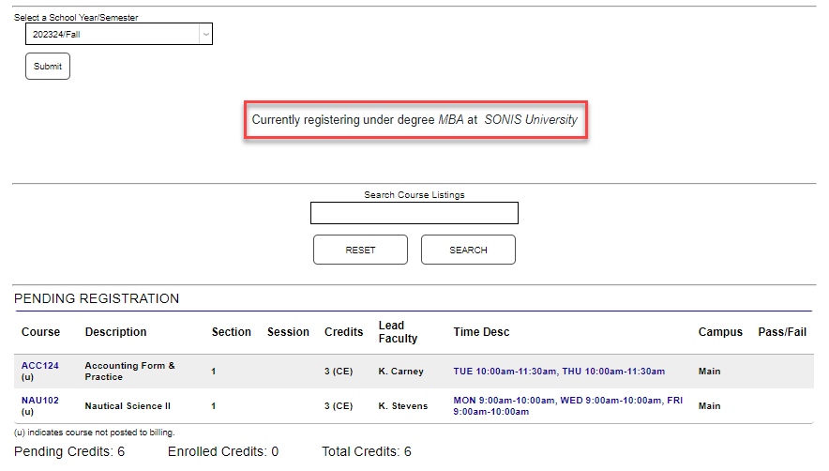Click the Description column header
This screenshot has height=471, width=829.
coord(115,332)
